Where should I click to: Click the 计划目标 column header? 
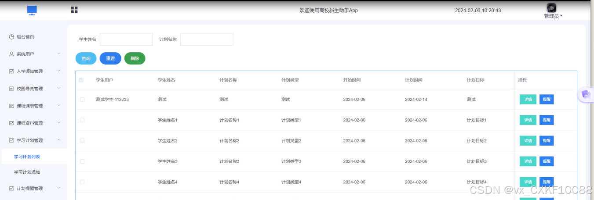(476, 80)
